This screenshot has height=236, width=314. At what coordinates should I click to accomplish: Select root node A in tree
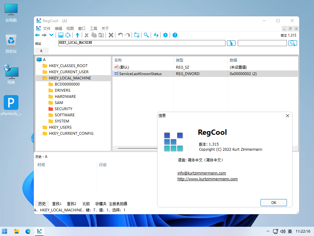coord(44,60)
